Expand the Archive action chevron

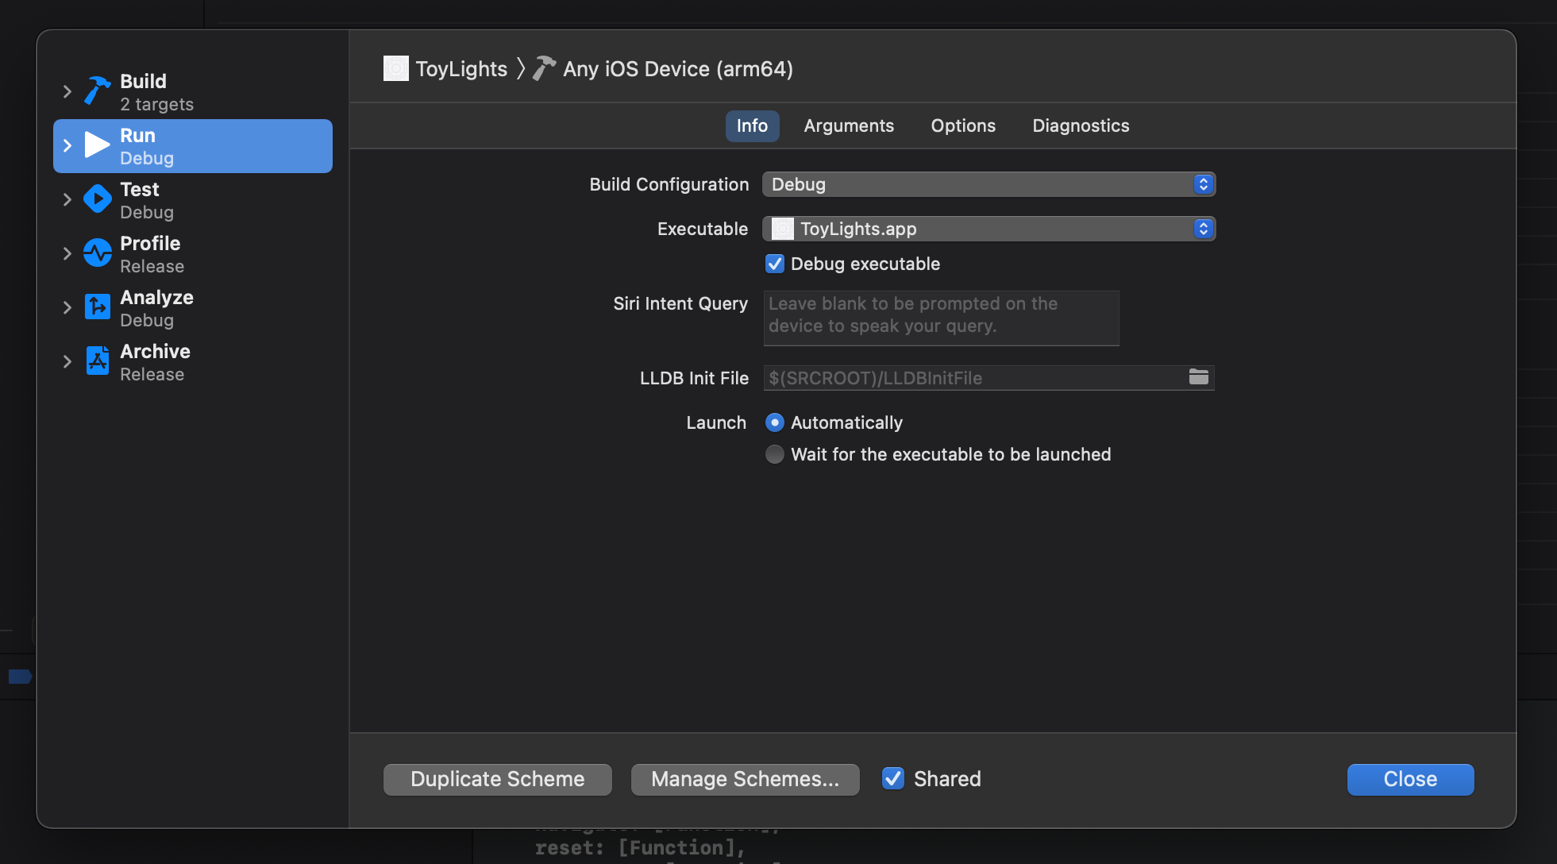click(x=67, y=361)
